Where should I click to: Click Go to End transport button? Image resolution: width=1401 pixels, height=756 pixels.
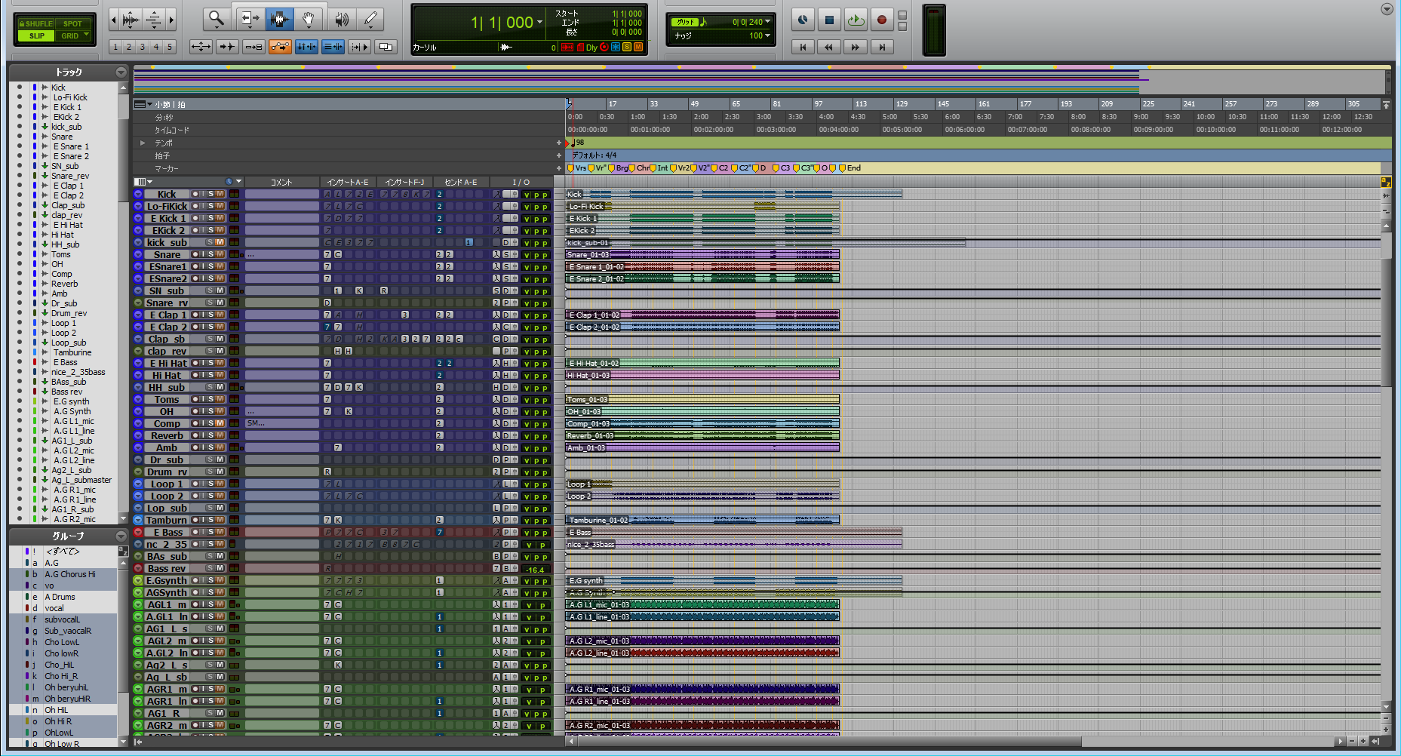pyautogui.click(x=881, y=47)
